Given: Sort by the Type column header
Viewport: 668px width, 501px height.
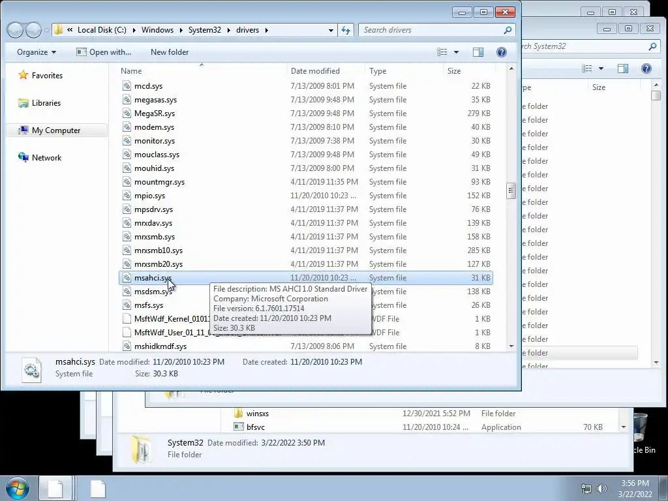Looking at the screenshot, I should click(x=404, y=70).
